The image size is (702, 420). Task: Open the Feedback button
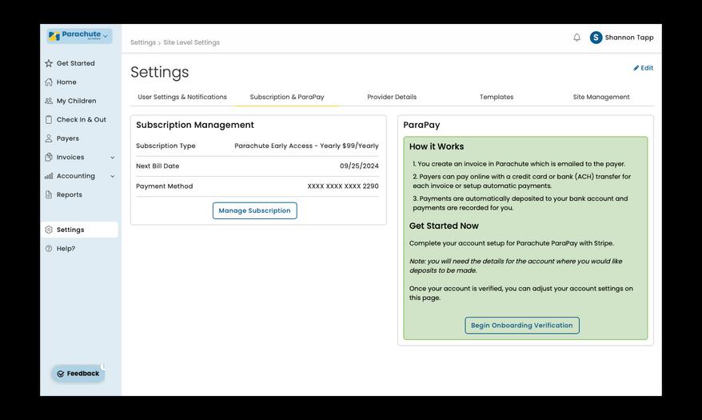click(x=78, y=374)
